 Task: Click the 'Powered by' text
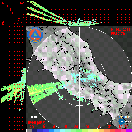tap(125, 117)
